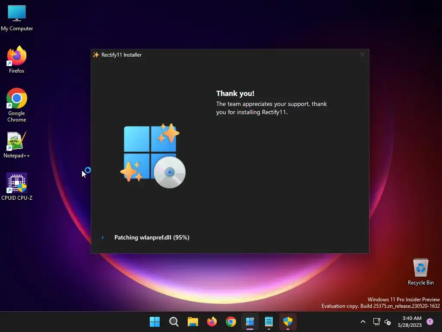This screenshot has height=332, width=442.
Task: Click the spinning progress indicator beside Patching text
Action: click(103, 237)
